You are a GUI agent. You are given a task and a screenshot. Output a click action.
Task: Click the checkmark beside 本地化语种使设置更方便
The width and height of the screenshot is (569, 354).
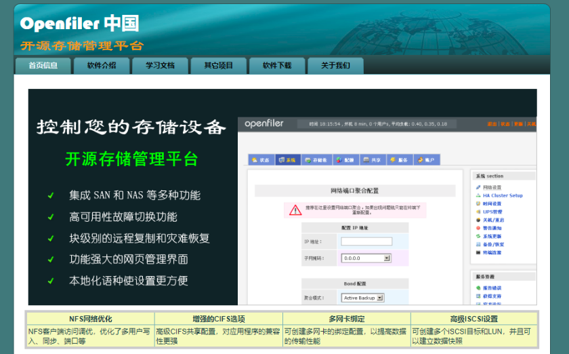click(51, 281)
